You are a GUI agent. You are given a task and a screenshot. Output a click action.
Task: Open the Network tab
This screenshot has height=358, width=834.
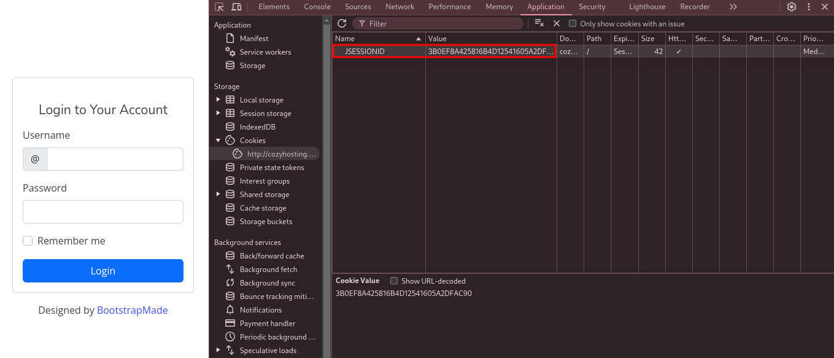pyautogui.click(x=400, y=7)
